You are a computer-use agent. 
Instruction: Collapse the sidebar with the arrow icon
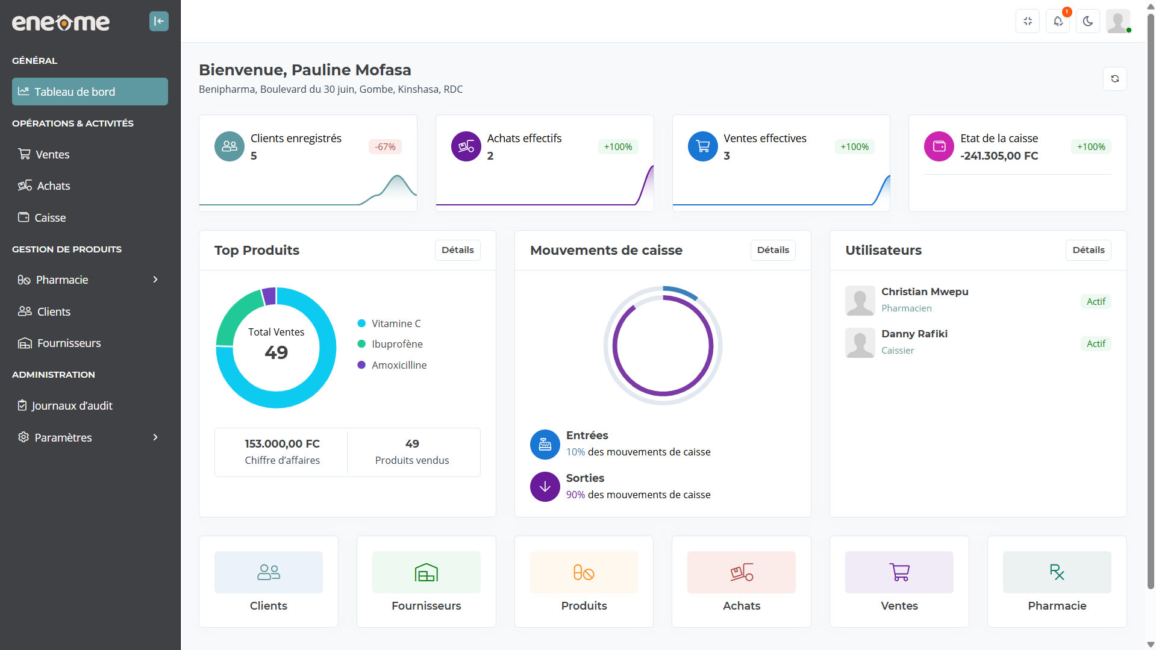158,22
